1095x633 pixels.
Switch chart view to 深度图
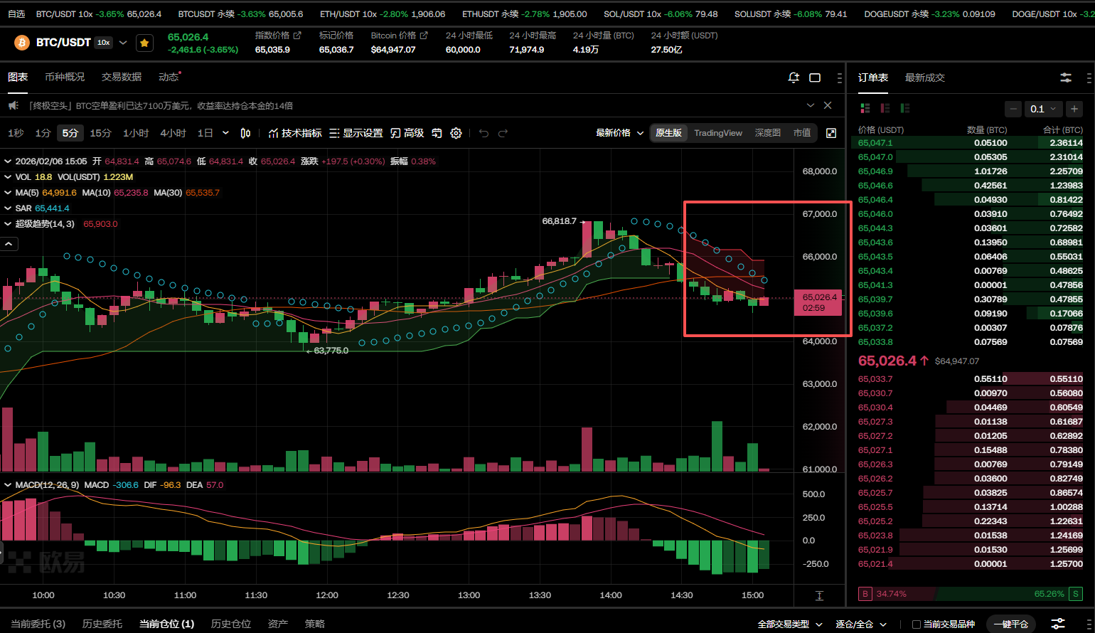click(767, 133)
